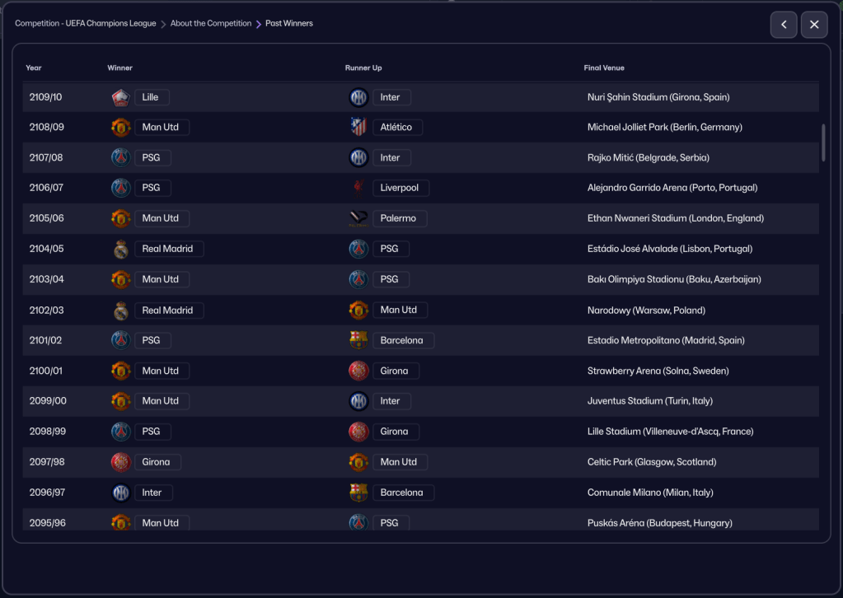Click the Lille club crest in 2109/10 row
Image resolution: width=843 pixels, height=598 pixels.
click(x=120, y=97)
